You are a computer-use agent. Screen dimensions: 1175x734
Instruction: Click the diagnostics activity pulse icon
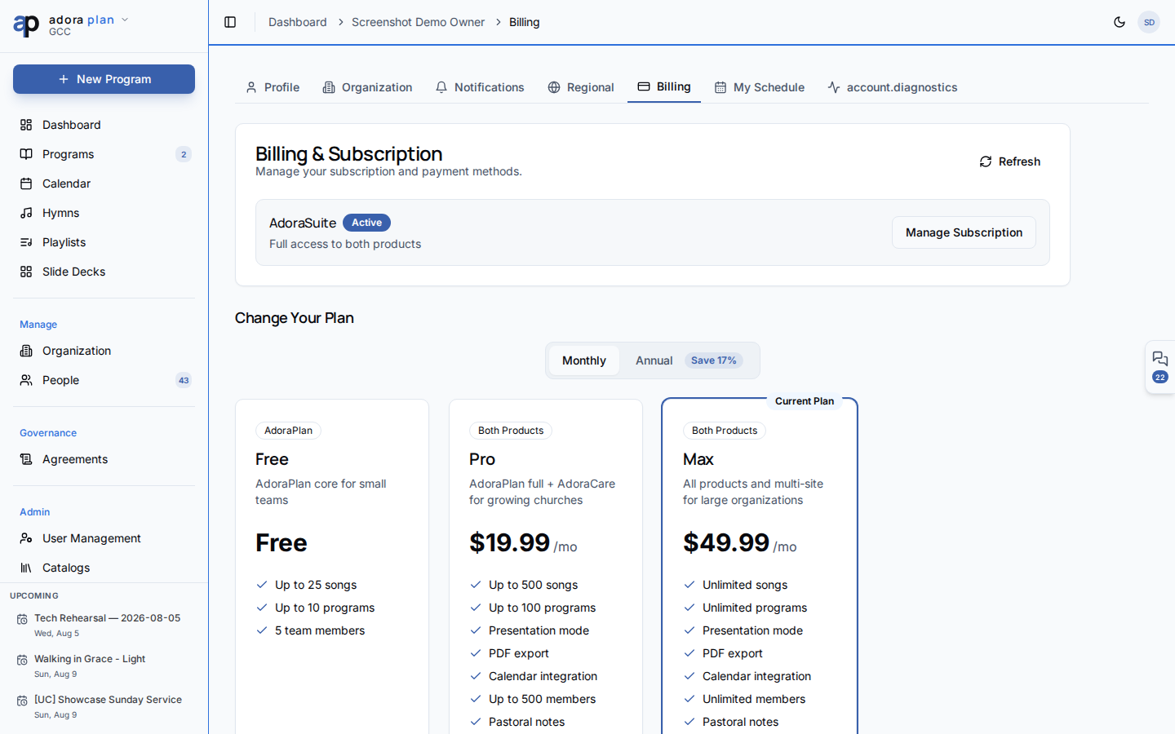(834, 87)
